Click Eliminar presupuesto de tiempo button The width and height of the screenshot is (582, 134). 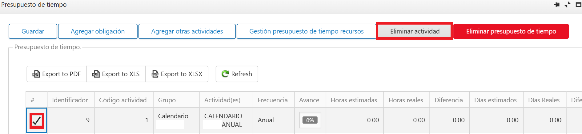511,31
